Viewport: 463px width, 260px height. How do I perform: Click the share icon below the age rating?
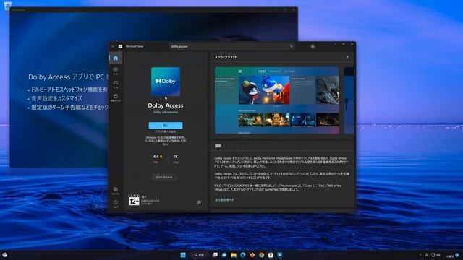[x=200, y=202]
